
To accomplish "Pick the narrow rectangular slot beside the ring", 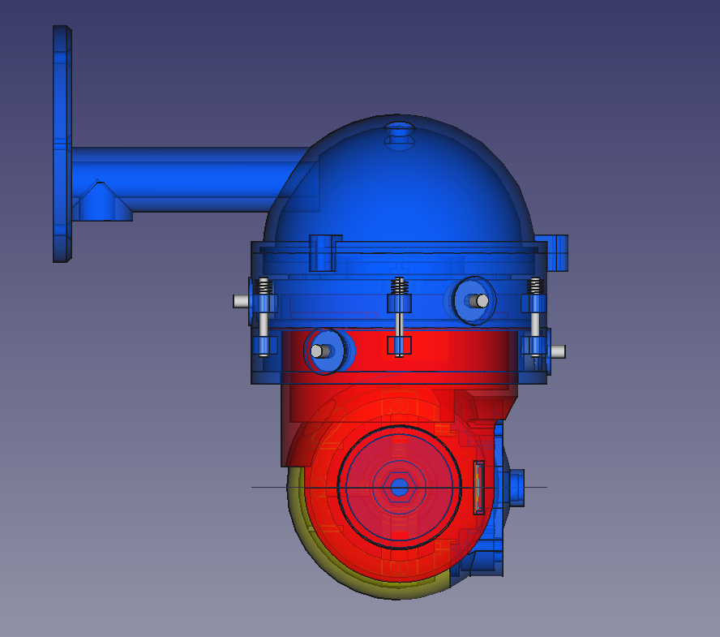I will 479,488.
